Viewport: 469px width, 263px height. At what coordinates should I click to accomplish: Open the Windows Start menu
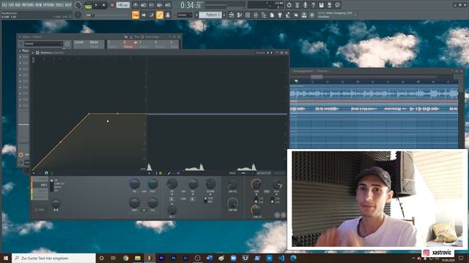[x=6, y=258]
